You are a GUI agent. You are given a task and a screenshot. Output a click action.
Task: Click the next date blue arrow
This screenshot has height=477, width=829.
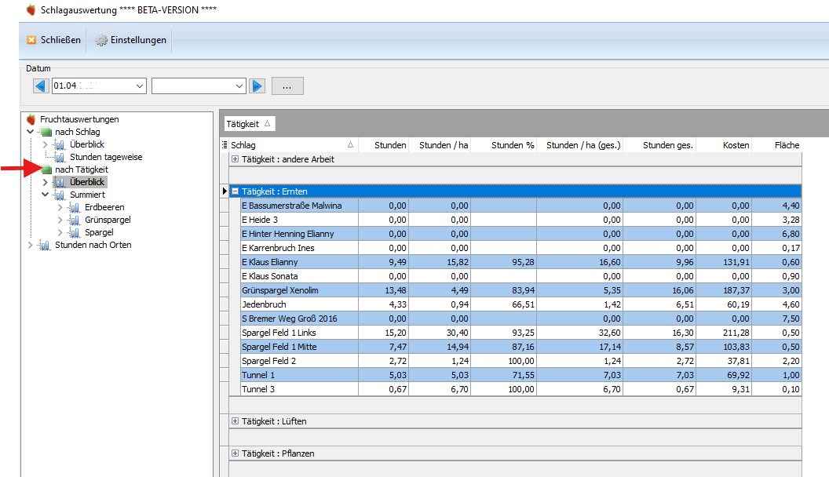coord(257,86)
